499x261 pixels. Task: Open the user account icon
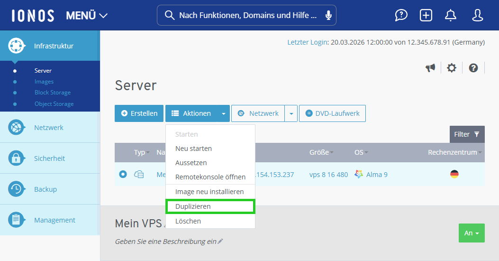tap(477, 15)
